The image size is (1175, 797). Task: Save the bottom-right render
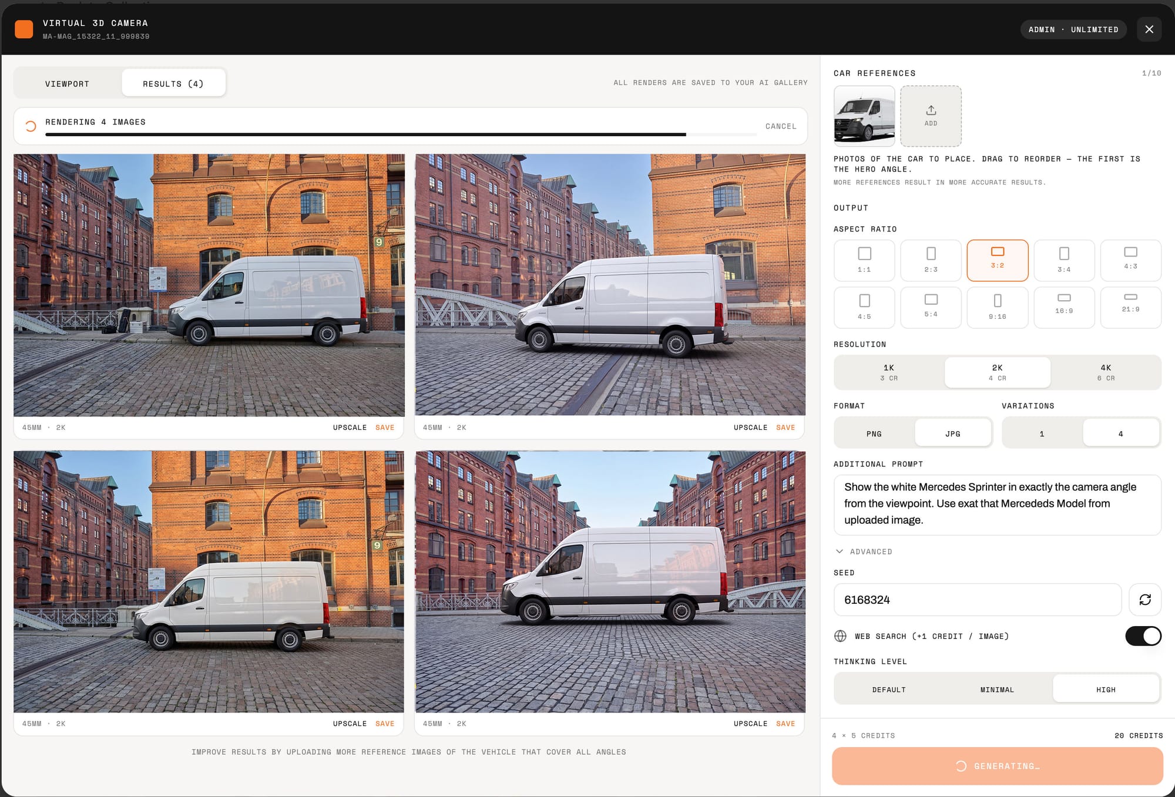pos(785,724)
